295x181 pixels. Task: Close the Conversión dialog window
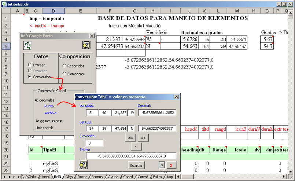pos(176,97)
